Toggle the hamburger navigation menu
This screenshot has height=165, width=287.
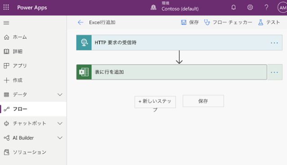6,22
